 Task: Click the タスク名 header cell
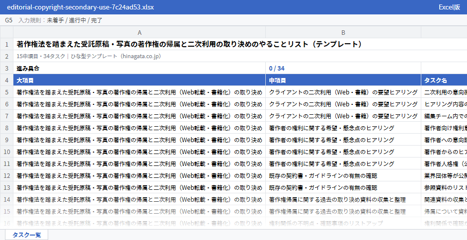444,80
